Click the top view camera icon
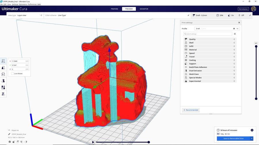The image size is (259, 145). [18, 142]
